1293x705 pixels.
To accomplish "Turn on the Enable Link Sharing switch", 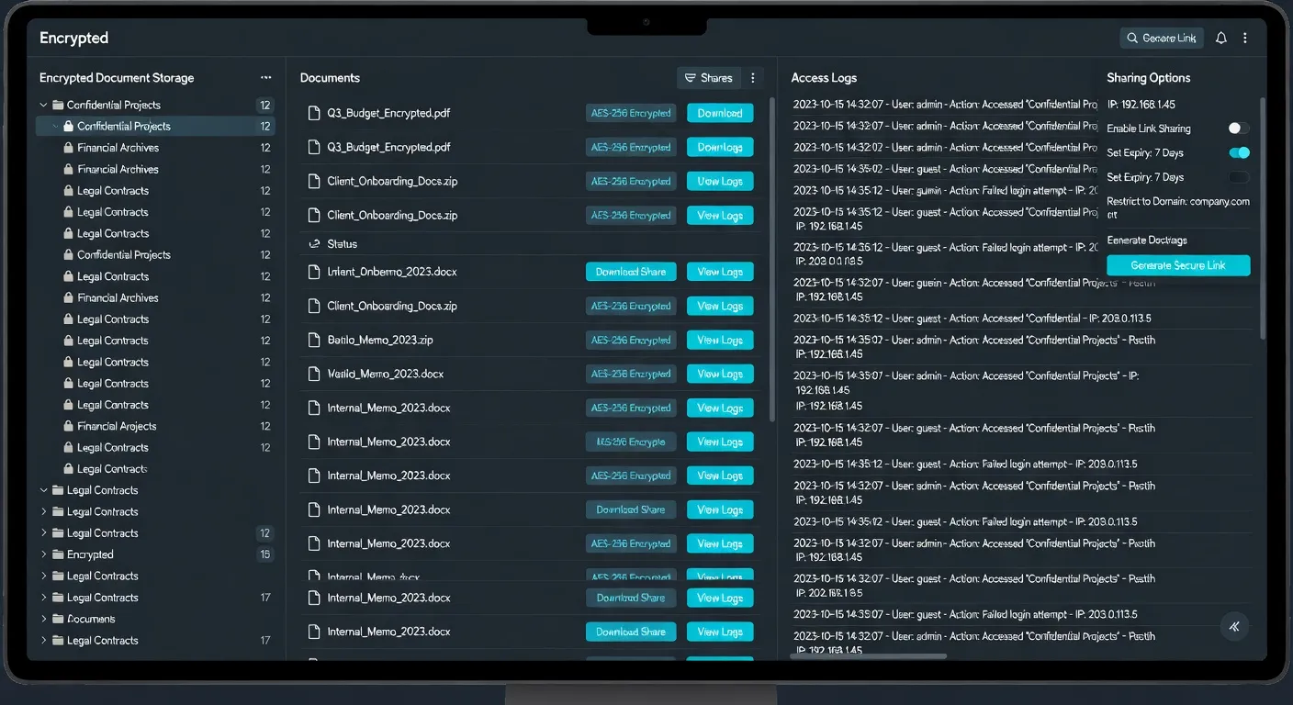I will coord(1238,129).
